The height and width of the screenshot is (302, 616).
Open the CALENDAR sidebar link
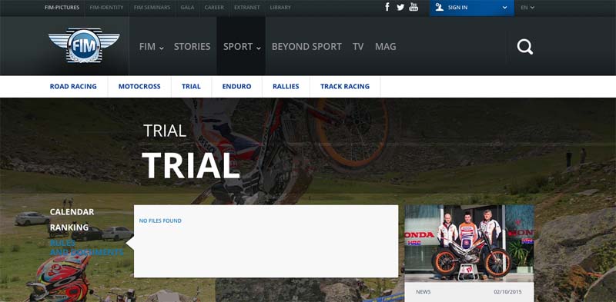pyautogui.click(x=72, y=212)
